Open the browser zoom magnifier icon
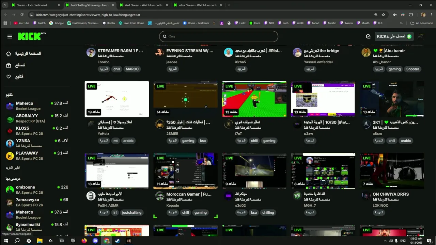 click(x=376, y=15)
